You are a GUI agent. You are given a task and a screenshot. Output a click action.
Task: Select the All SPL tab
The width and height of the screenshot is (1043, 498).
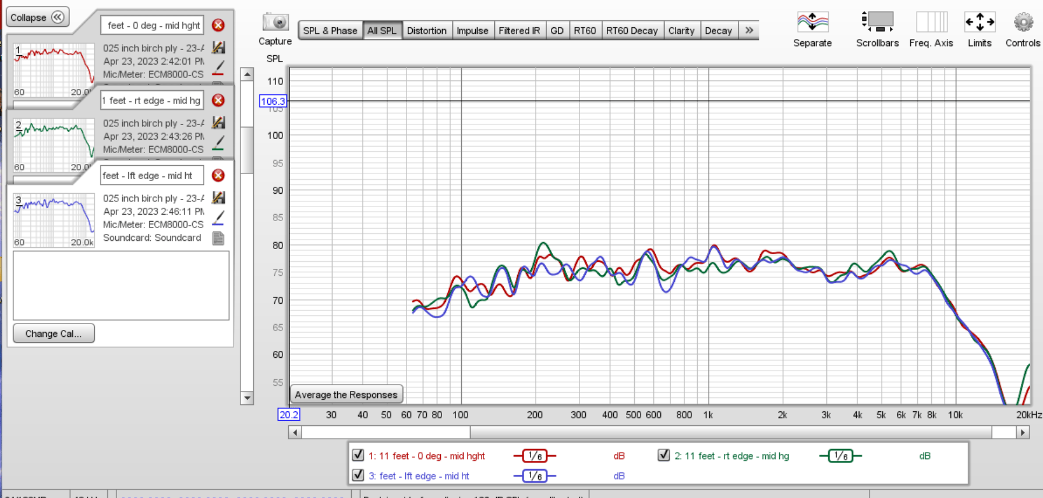coord(382,30)
